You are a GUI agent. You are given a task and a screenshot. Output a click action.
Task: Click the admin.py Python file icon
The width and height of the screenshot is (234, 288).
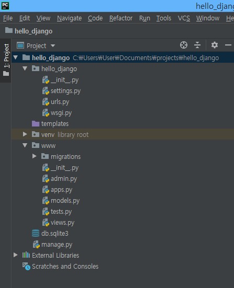[46, 179]
